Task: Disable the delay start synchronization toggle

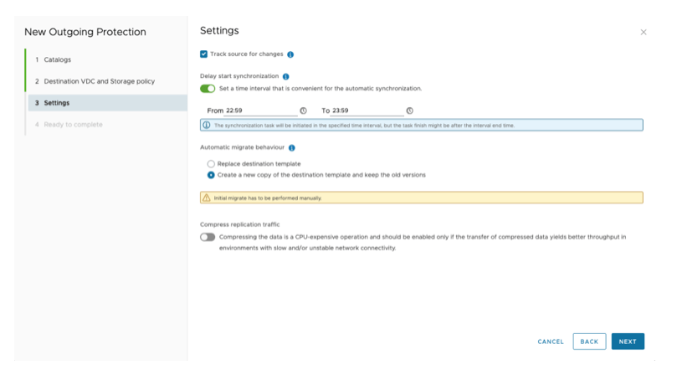Action: [208, 88]
